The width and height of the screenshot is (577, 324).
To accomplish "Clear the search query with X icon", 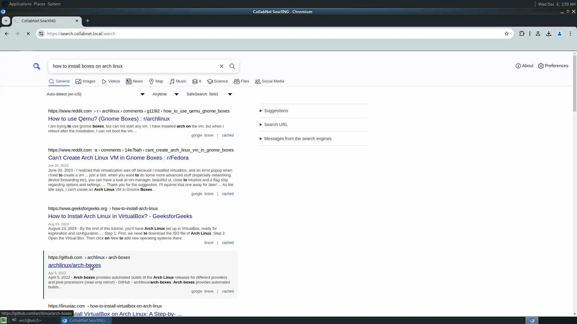I will pos(221,66).
